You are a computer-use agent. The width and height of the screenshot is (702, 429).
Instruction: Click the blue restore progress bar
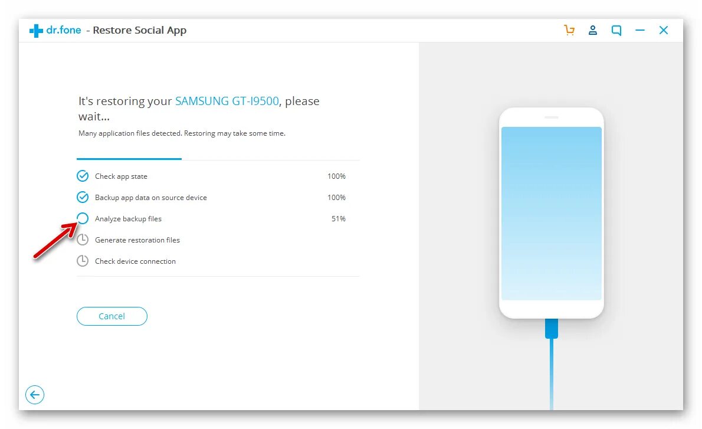coord(129,159)
